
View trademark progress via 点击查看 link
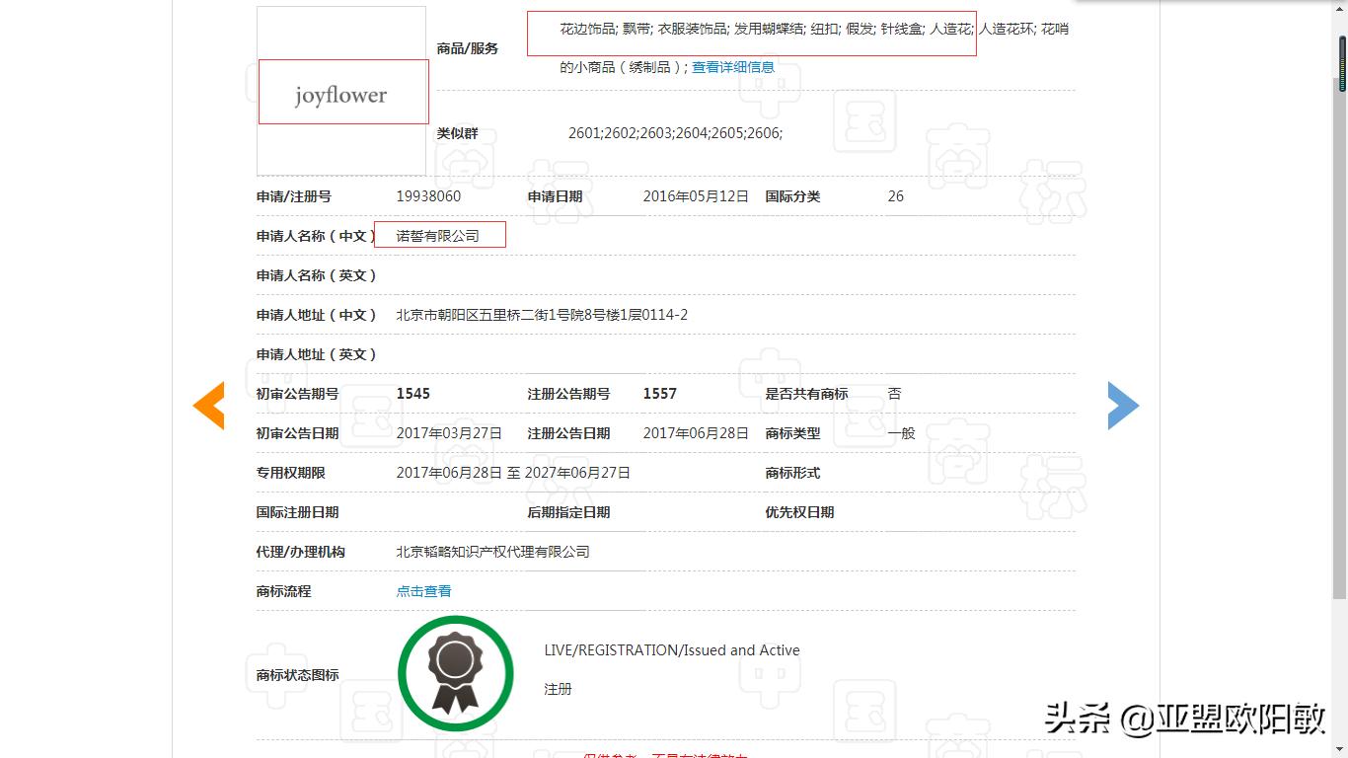(x=422, y=590)
